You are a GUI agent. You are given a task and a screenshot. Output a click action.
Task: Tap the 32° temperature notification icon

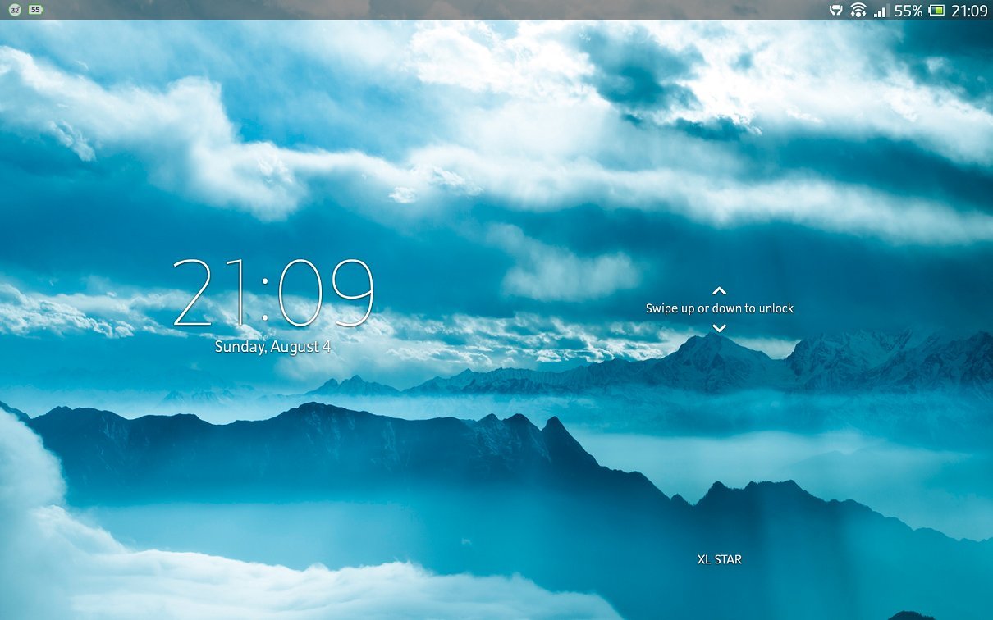pyautogui.click(x=14, y=10)
